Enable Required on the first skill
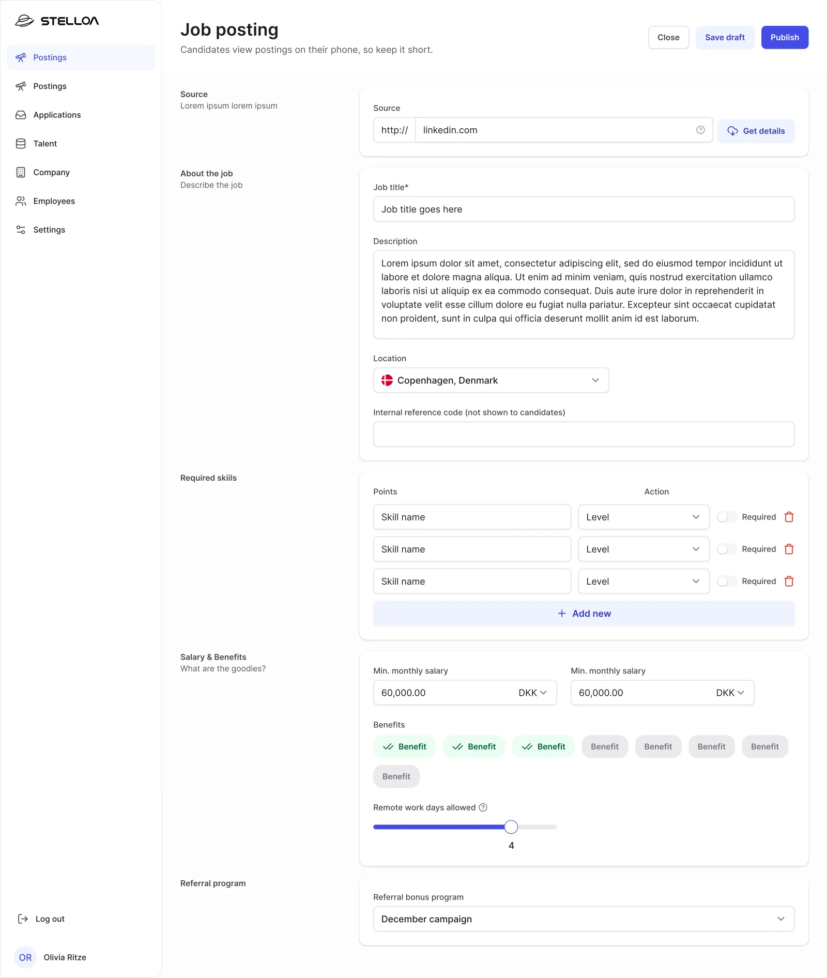827x978 pixels. (x=728, y=516)
